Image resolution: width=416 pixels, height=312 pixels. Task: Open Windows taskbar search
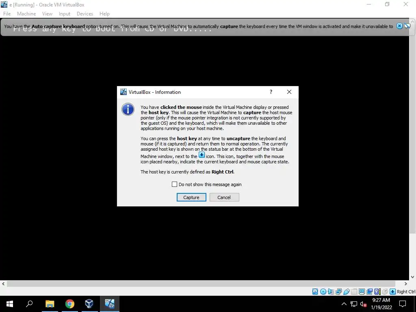(29, 304)
